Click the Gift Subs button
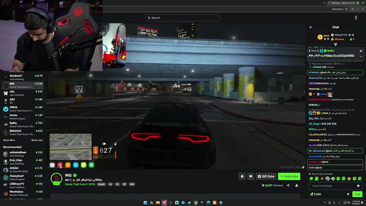 tap(266, 177)
